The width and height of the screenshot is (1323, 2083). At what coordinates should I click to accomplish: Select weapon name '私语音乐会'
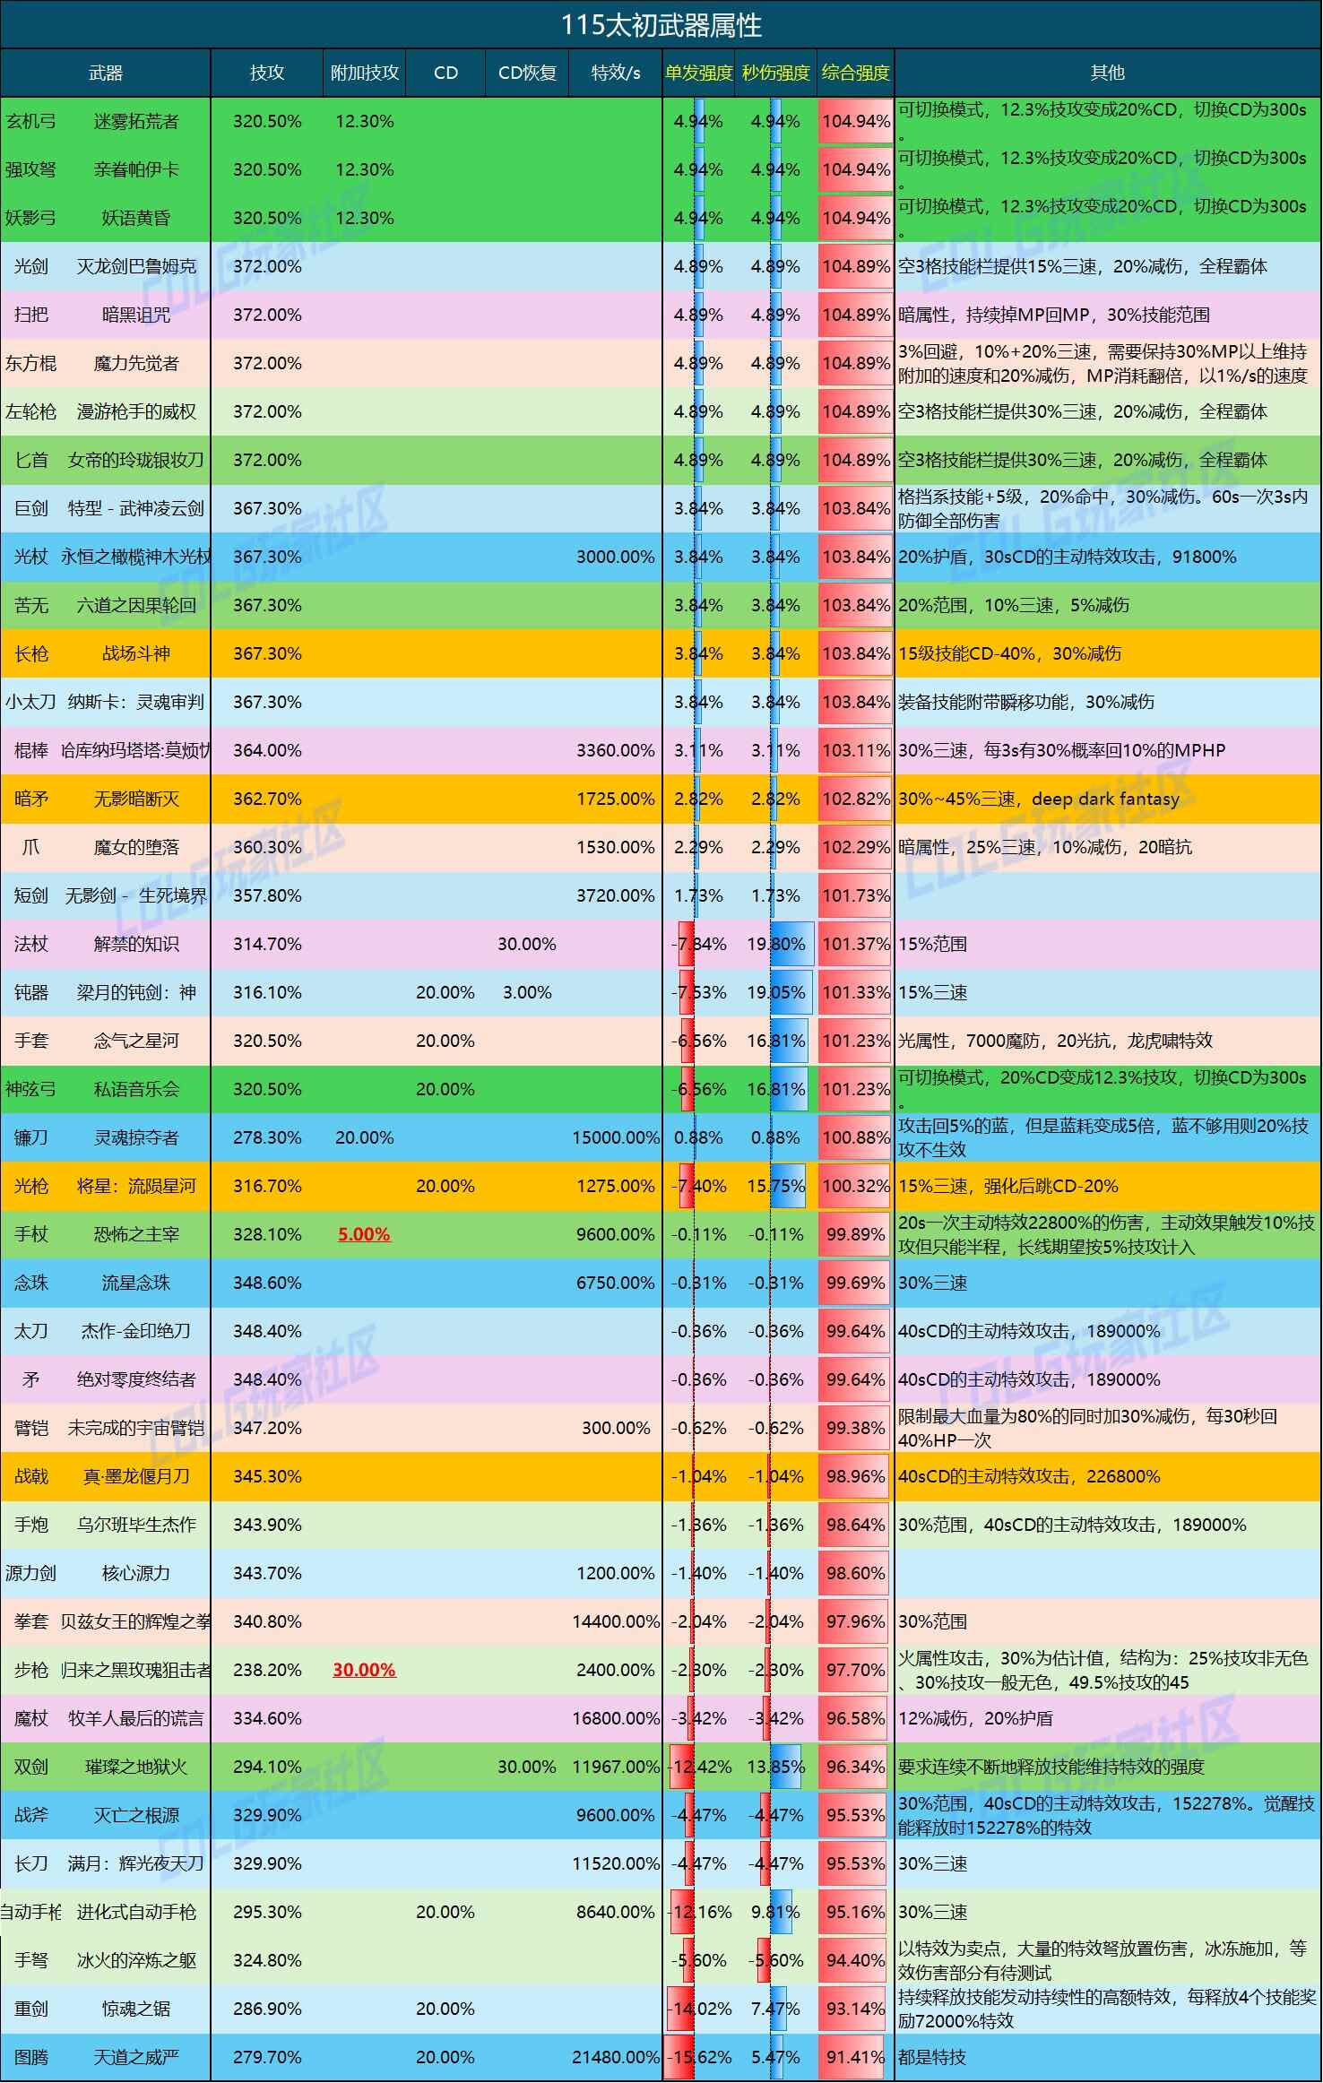[x=136, y=1089]
